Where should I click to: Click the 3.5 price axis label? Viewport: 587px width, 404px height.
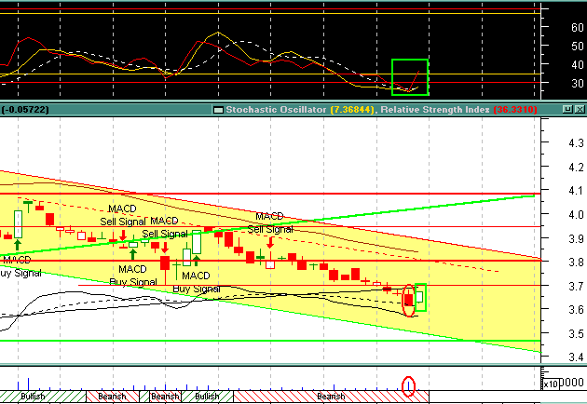[576, 333]
